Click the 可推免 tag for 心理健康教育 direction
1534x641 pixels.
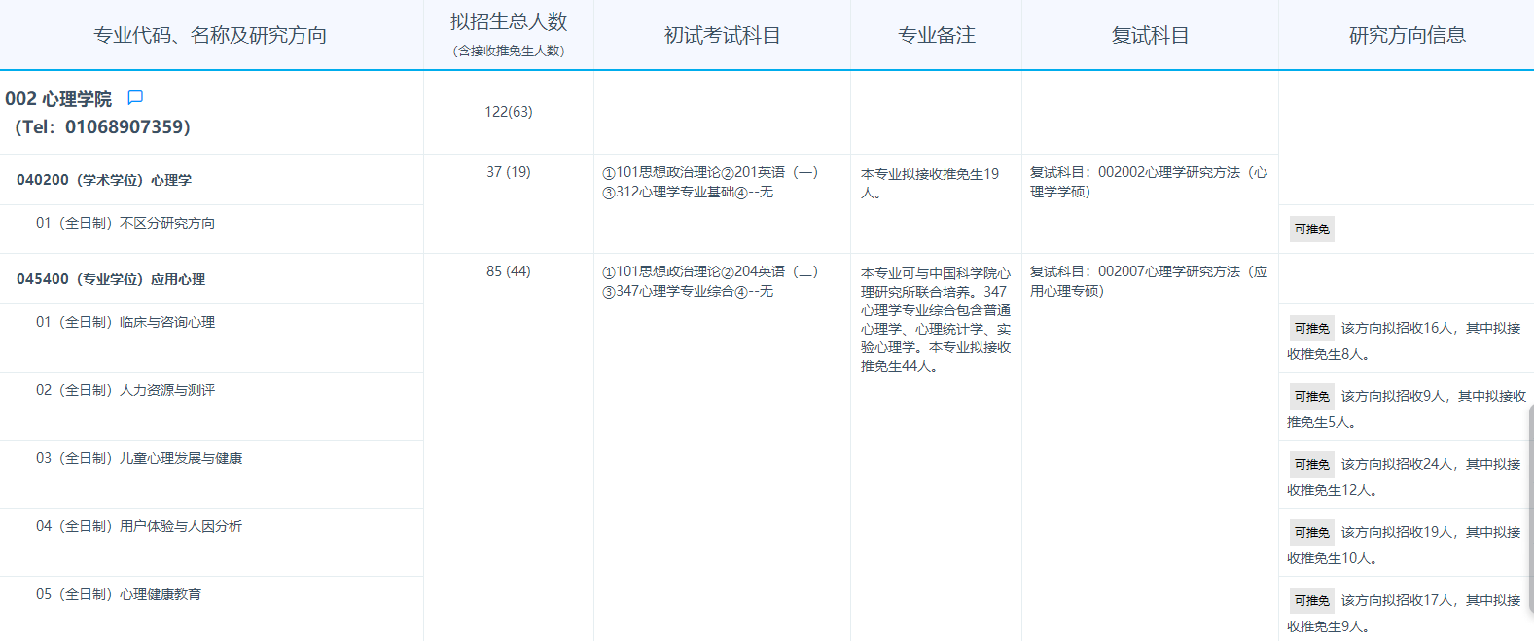1311,601
